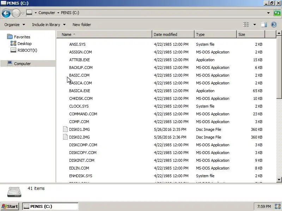Select the COMMAND.COM file

tap(83, 114)
